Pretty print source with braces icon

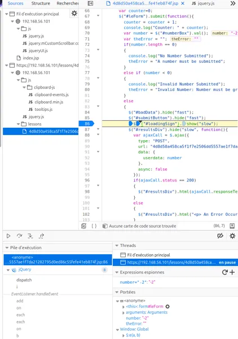coord(94,226)
